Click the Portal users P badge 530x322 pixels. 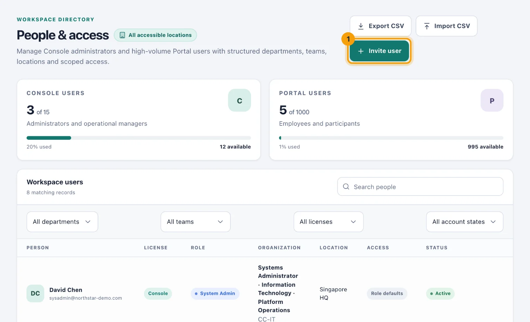492,100
